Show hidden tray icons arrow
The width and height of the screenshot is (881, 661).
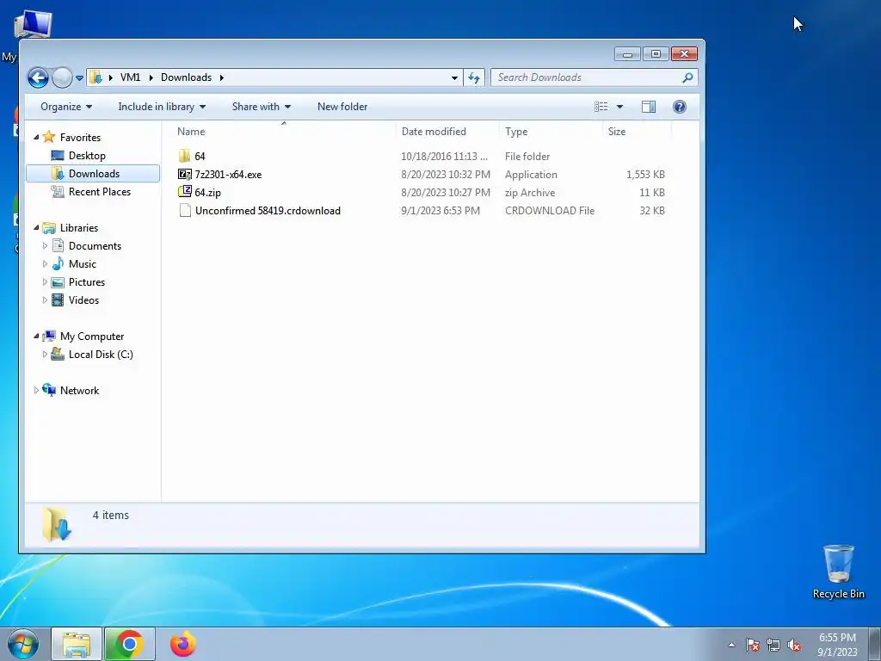(731, 645)
